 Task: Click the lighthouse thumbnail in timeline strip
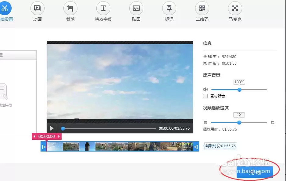(87, 146)
